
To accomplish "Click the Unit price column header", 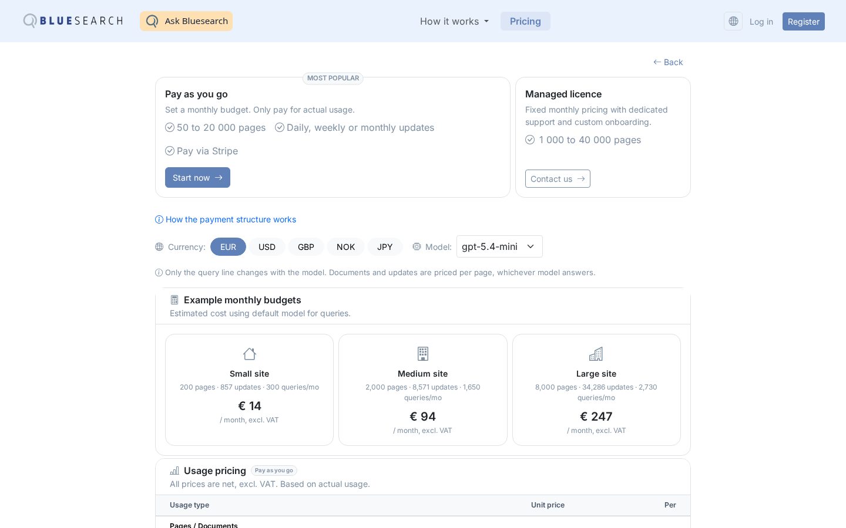I will (x=548, y=505).
